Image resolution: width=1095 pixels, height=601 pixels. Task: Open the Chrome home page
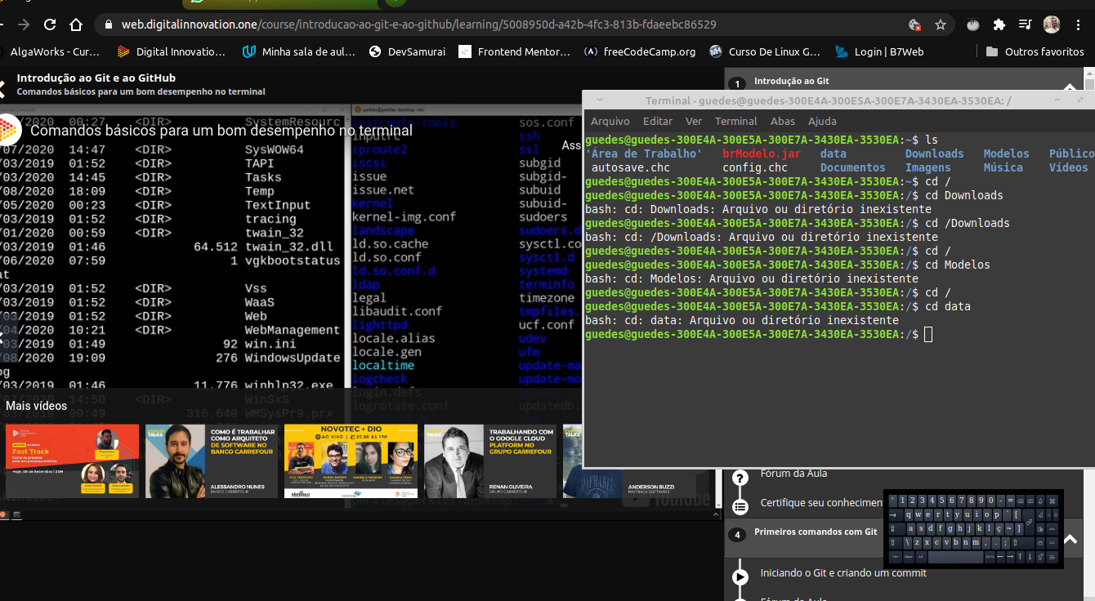[76, 24]
